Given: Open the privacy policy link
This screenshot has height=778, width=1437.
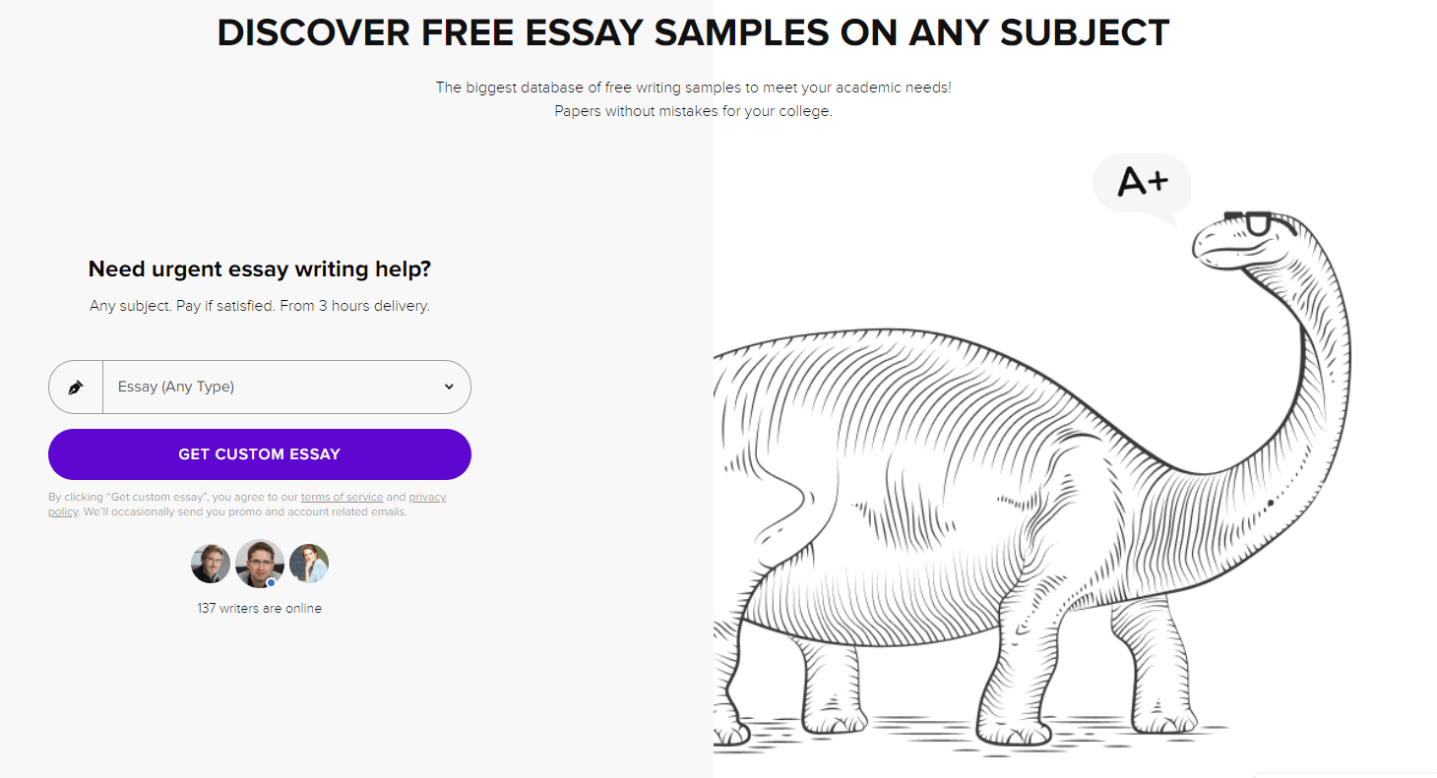Looking at the screenshot, I should click(427, 498).
